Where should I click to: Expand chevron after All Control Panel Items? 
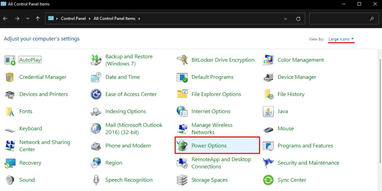(139, 19)
